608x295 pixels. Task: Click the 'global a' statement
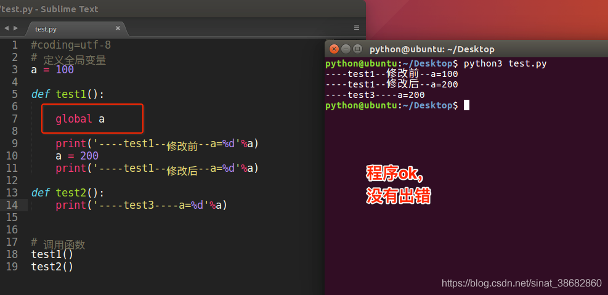(80, 119)
